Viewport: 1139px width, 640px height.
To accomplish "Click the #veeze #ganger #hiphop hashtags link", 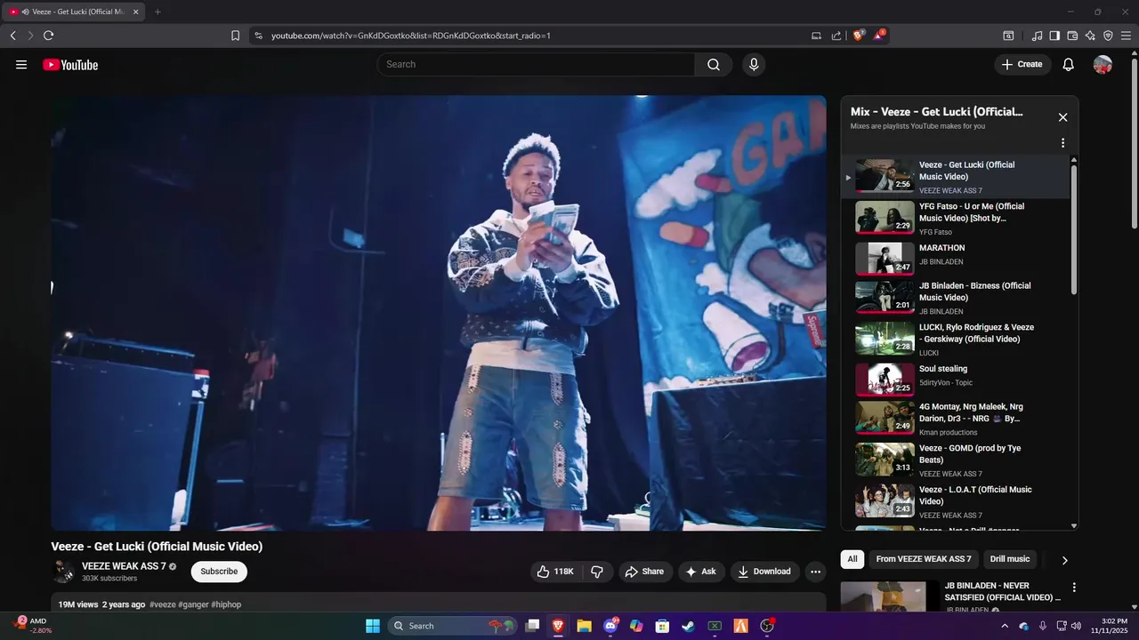I will tap(195, 604).
